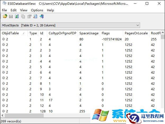Screen dimensions: 165x124
Task: Click the horizontal scrollbar left arrow
Action: pyautogui.click(x=2, y=116)
